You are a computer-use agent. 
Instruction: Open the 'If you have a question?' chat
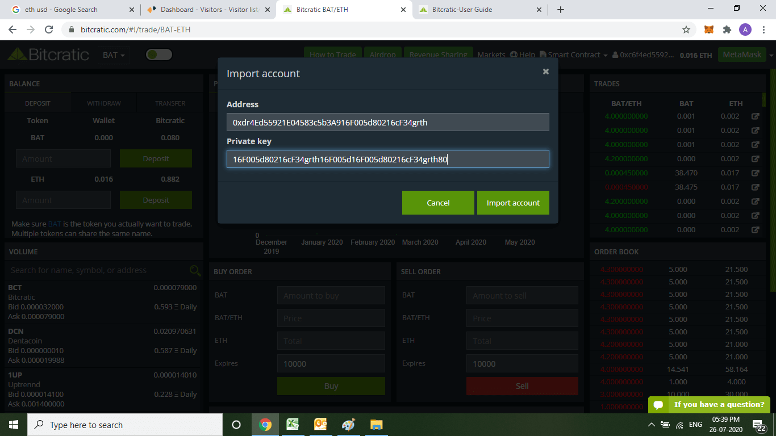[x=709, y=405]
